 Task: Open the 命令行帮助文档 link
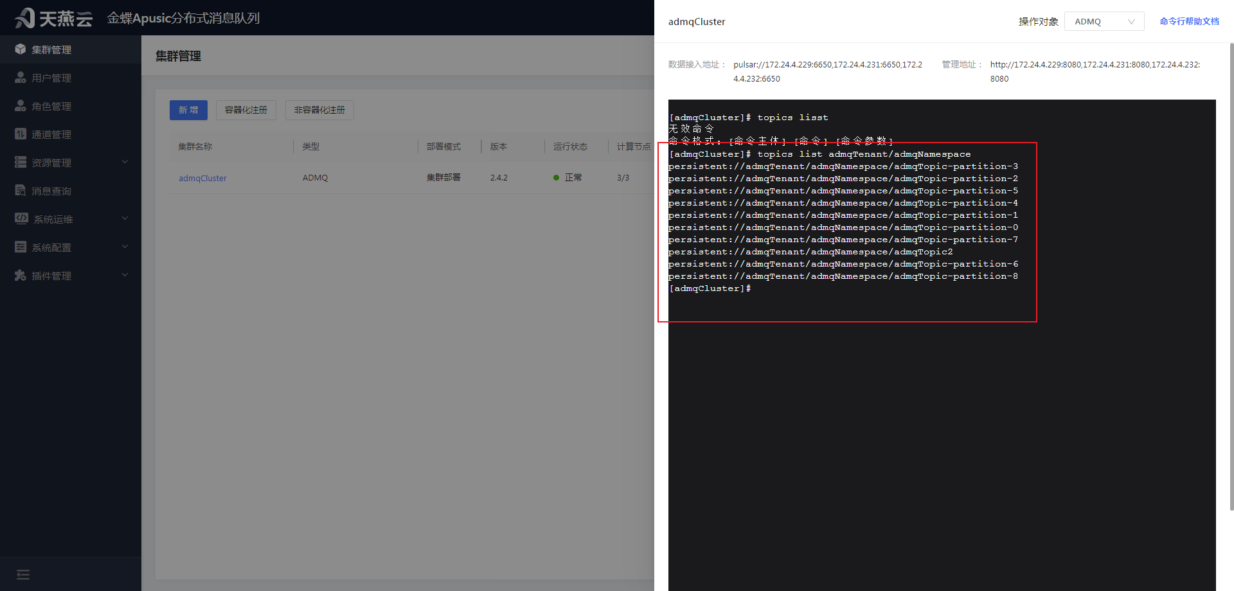pos(1189,21)
